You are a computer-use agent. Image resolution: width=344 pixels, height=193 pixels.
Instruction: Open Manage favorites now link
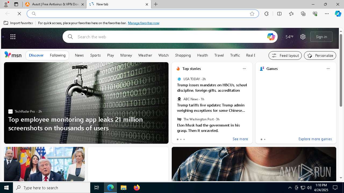click(x=144, y=23)
